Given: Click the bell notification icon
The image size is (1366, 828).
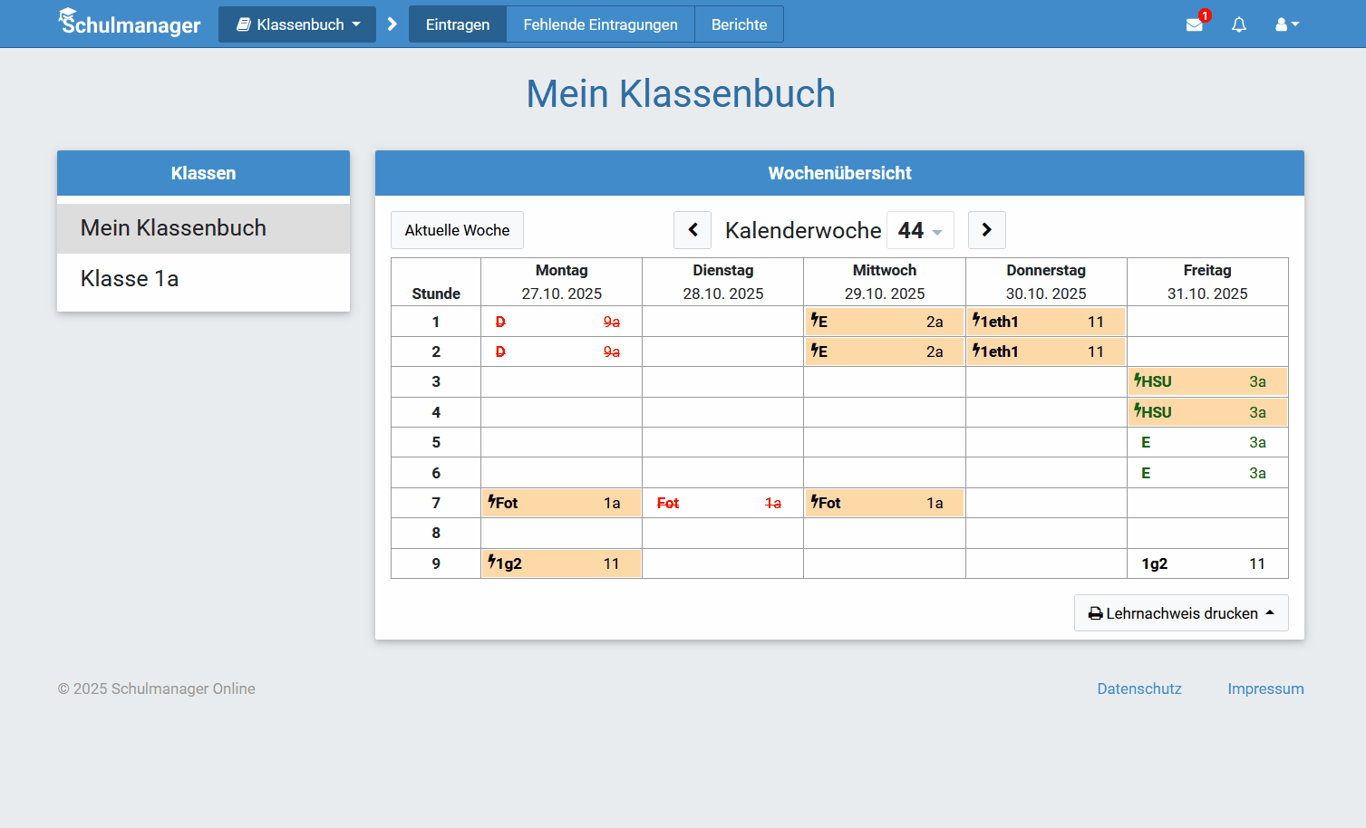Looking at the screenshot, I should click(x=1238, y=24).
